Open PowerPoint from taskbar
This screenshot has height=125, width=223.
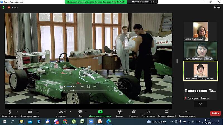click(x=100, y=122)
